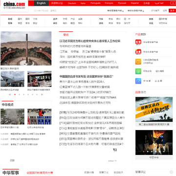Screen dimensions: 176x176
Task: Open the 中华头条客户端 download link
Action: coord(136,11)
